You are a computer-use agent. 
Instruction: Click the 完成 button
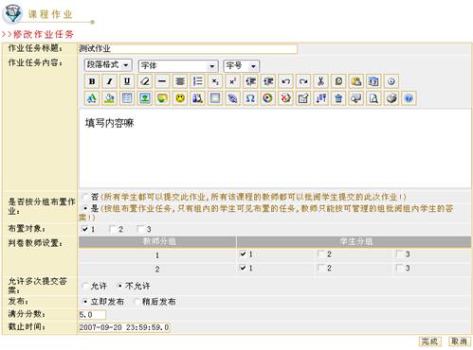click(x=429, y=341)
